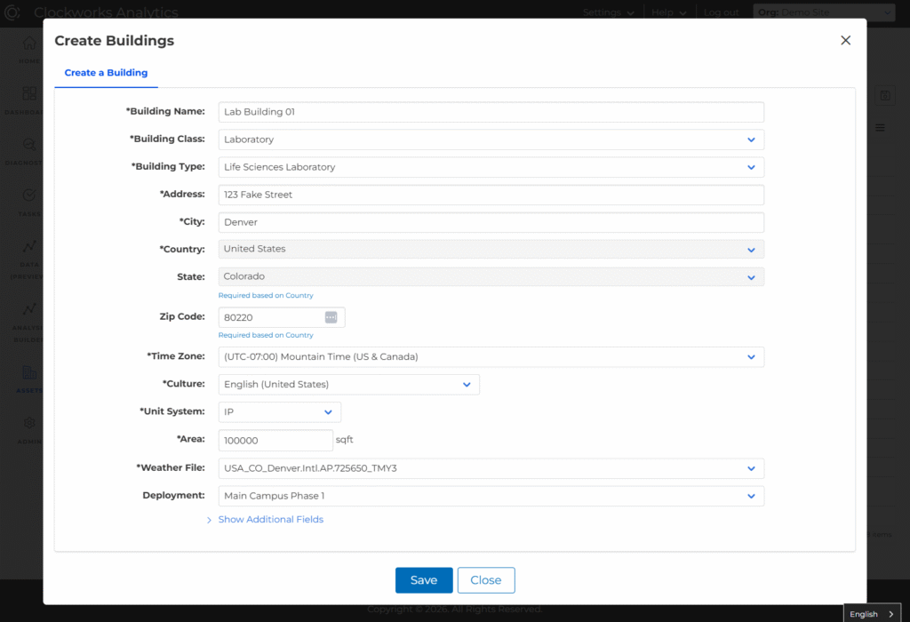This screenshot has width=910, height=622.
Task: Expand the Building Type dropdown
Action: (x=491, y=167)
